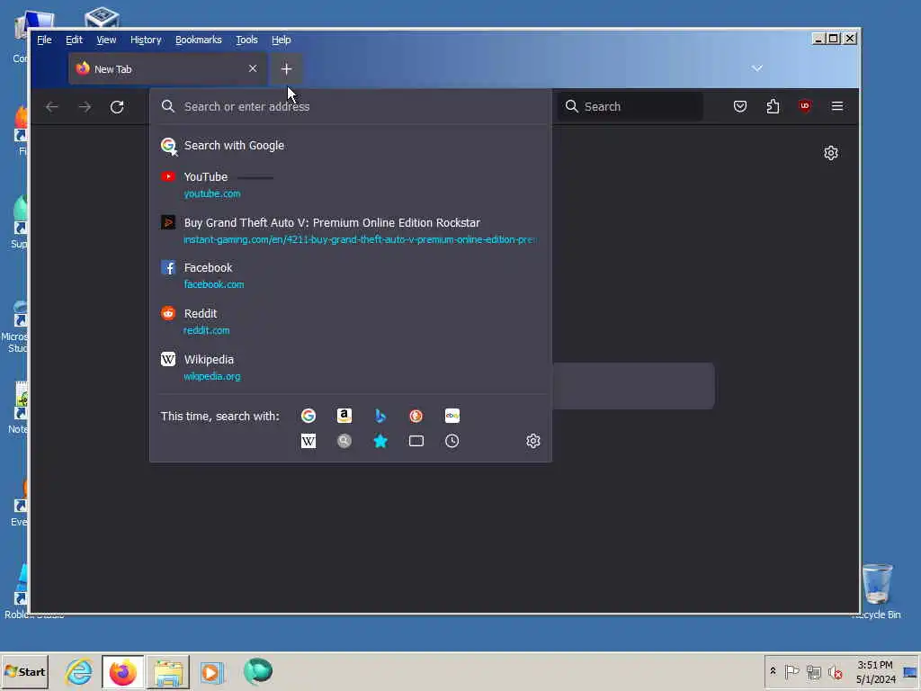This screenshot has width=921, height=691.
Task: Open the YouTube suggestion
Action: [x=351, y=184]
